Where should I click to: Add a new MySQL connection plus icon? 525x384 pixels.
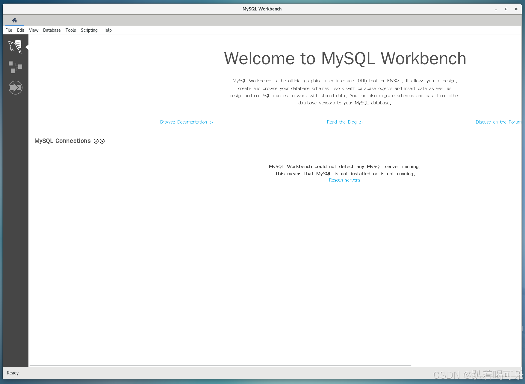pos(96,141)
